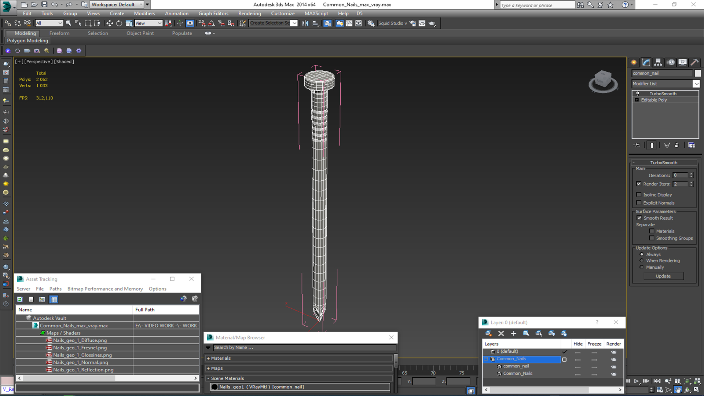Image resolution: width=704 pixels, height=396 pixels.
Task: Open the reference coordinate View dropdown
Action: [x=148, y=23]
